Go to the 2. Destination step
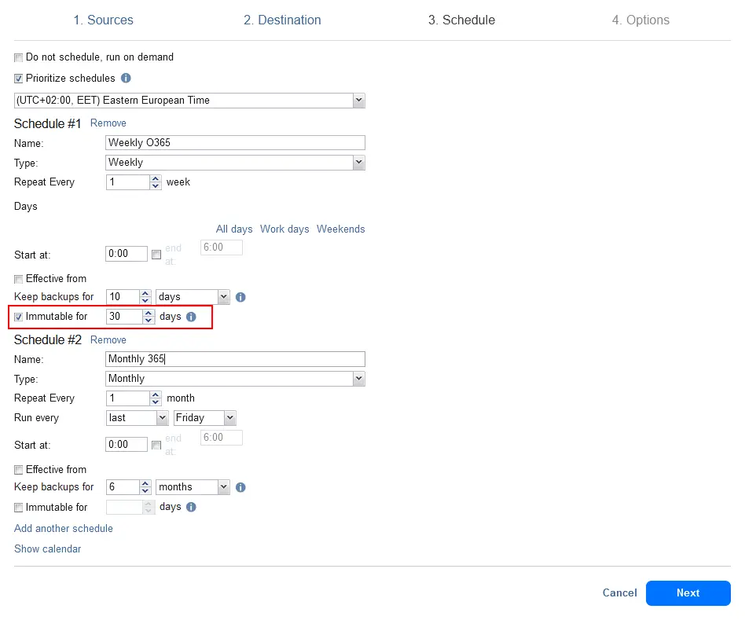 point(282,20)
